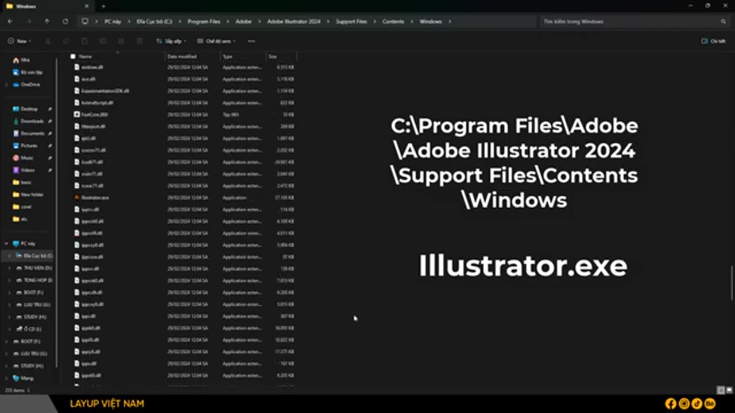Click the Copy toolbar icon
Image resolution: width=735 pixels, height=413 pixels.
[x=66, y=41]
